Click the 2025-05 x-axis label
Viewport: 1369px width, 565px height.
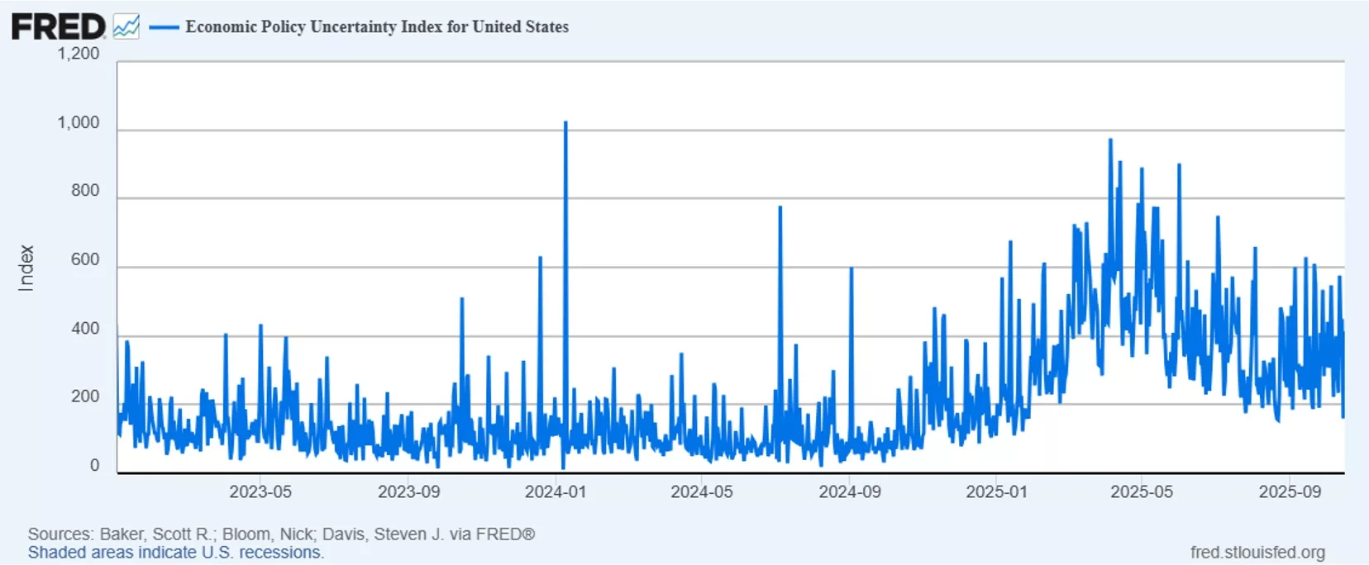[1142, 491]
